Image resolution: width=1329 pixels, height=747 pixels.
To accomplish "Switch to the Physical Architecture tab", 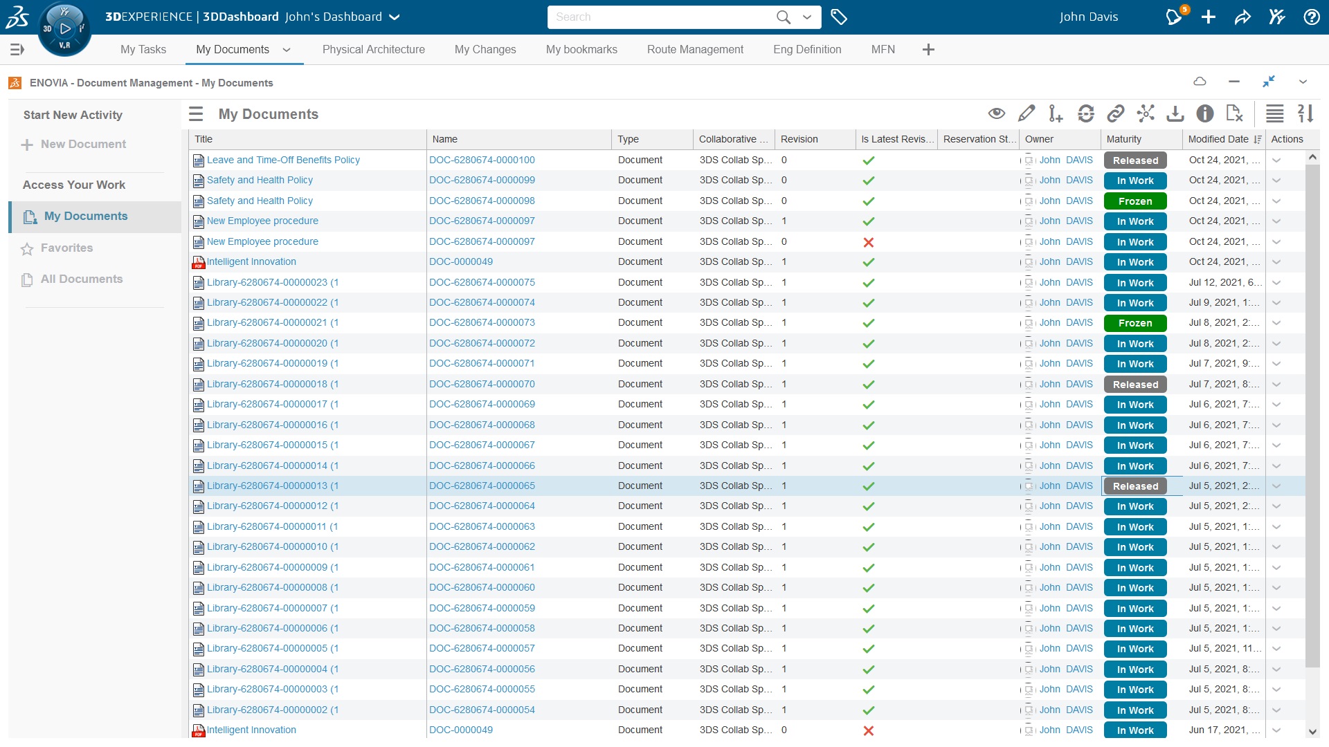I will tap(373, 50).
